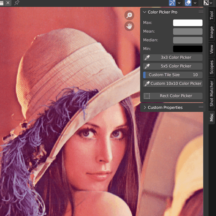
Task: Switch to the View sidebar tab
Action: coord(211,49)
